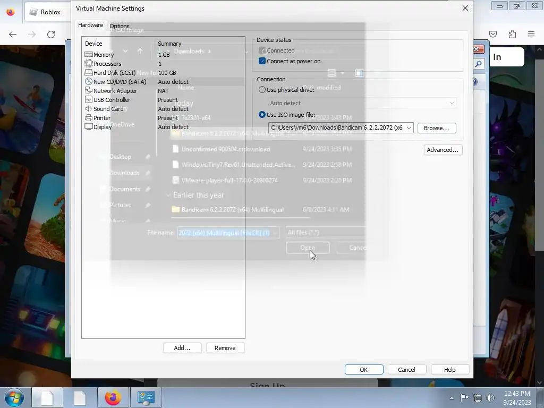Open Action Center flag in tray
This screenshot has width=544, height=408.
[x=464, y=397]
